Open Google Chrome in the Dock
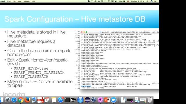The height and width of the screenshot is (104, 186). click(x=21, y=100)
